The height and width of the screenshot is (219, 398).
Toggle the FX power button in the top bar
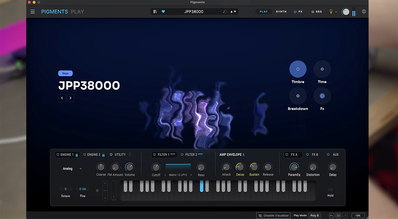pos(295,12)
